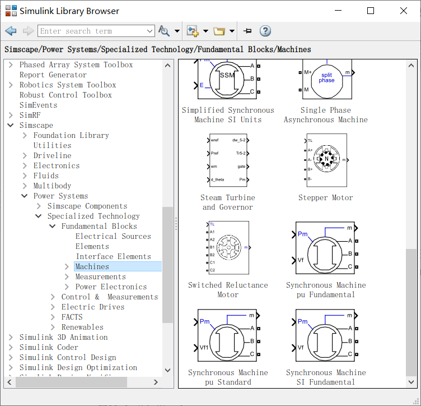Select the Steam Turbine and Governor block
The height and width of the screenshot is (406, 421).
[227, 160]
